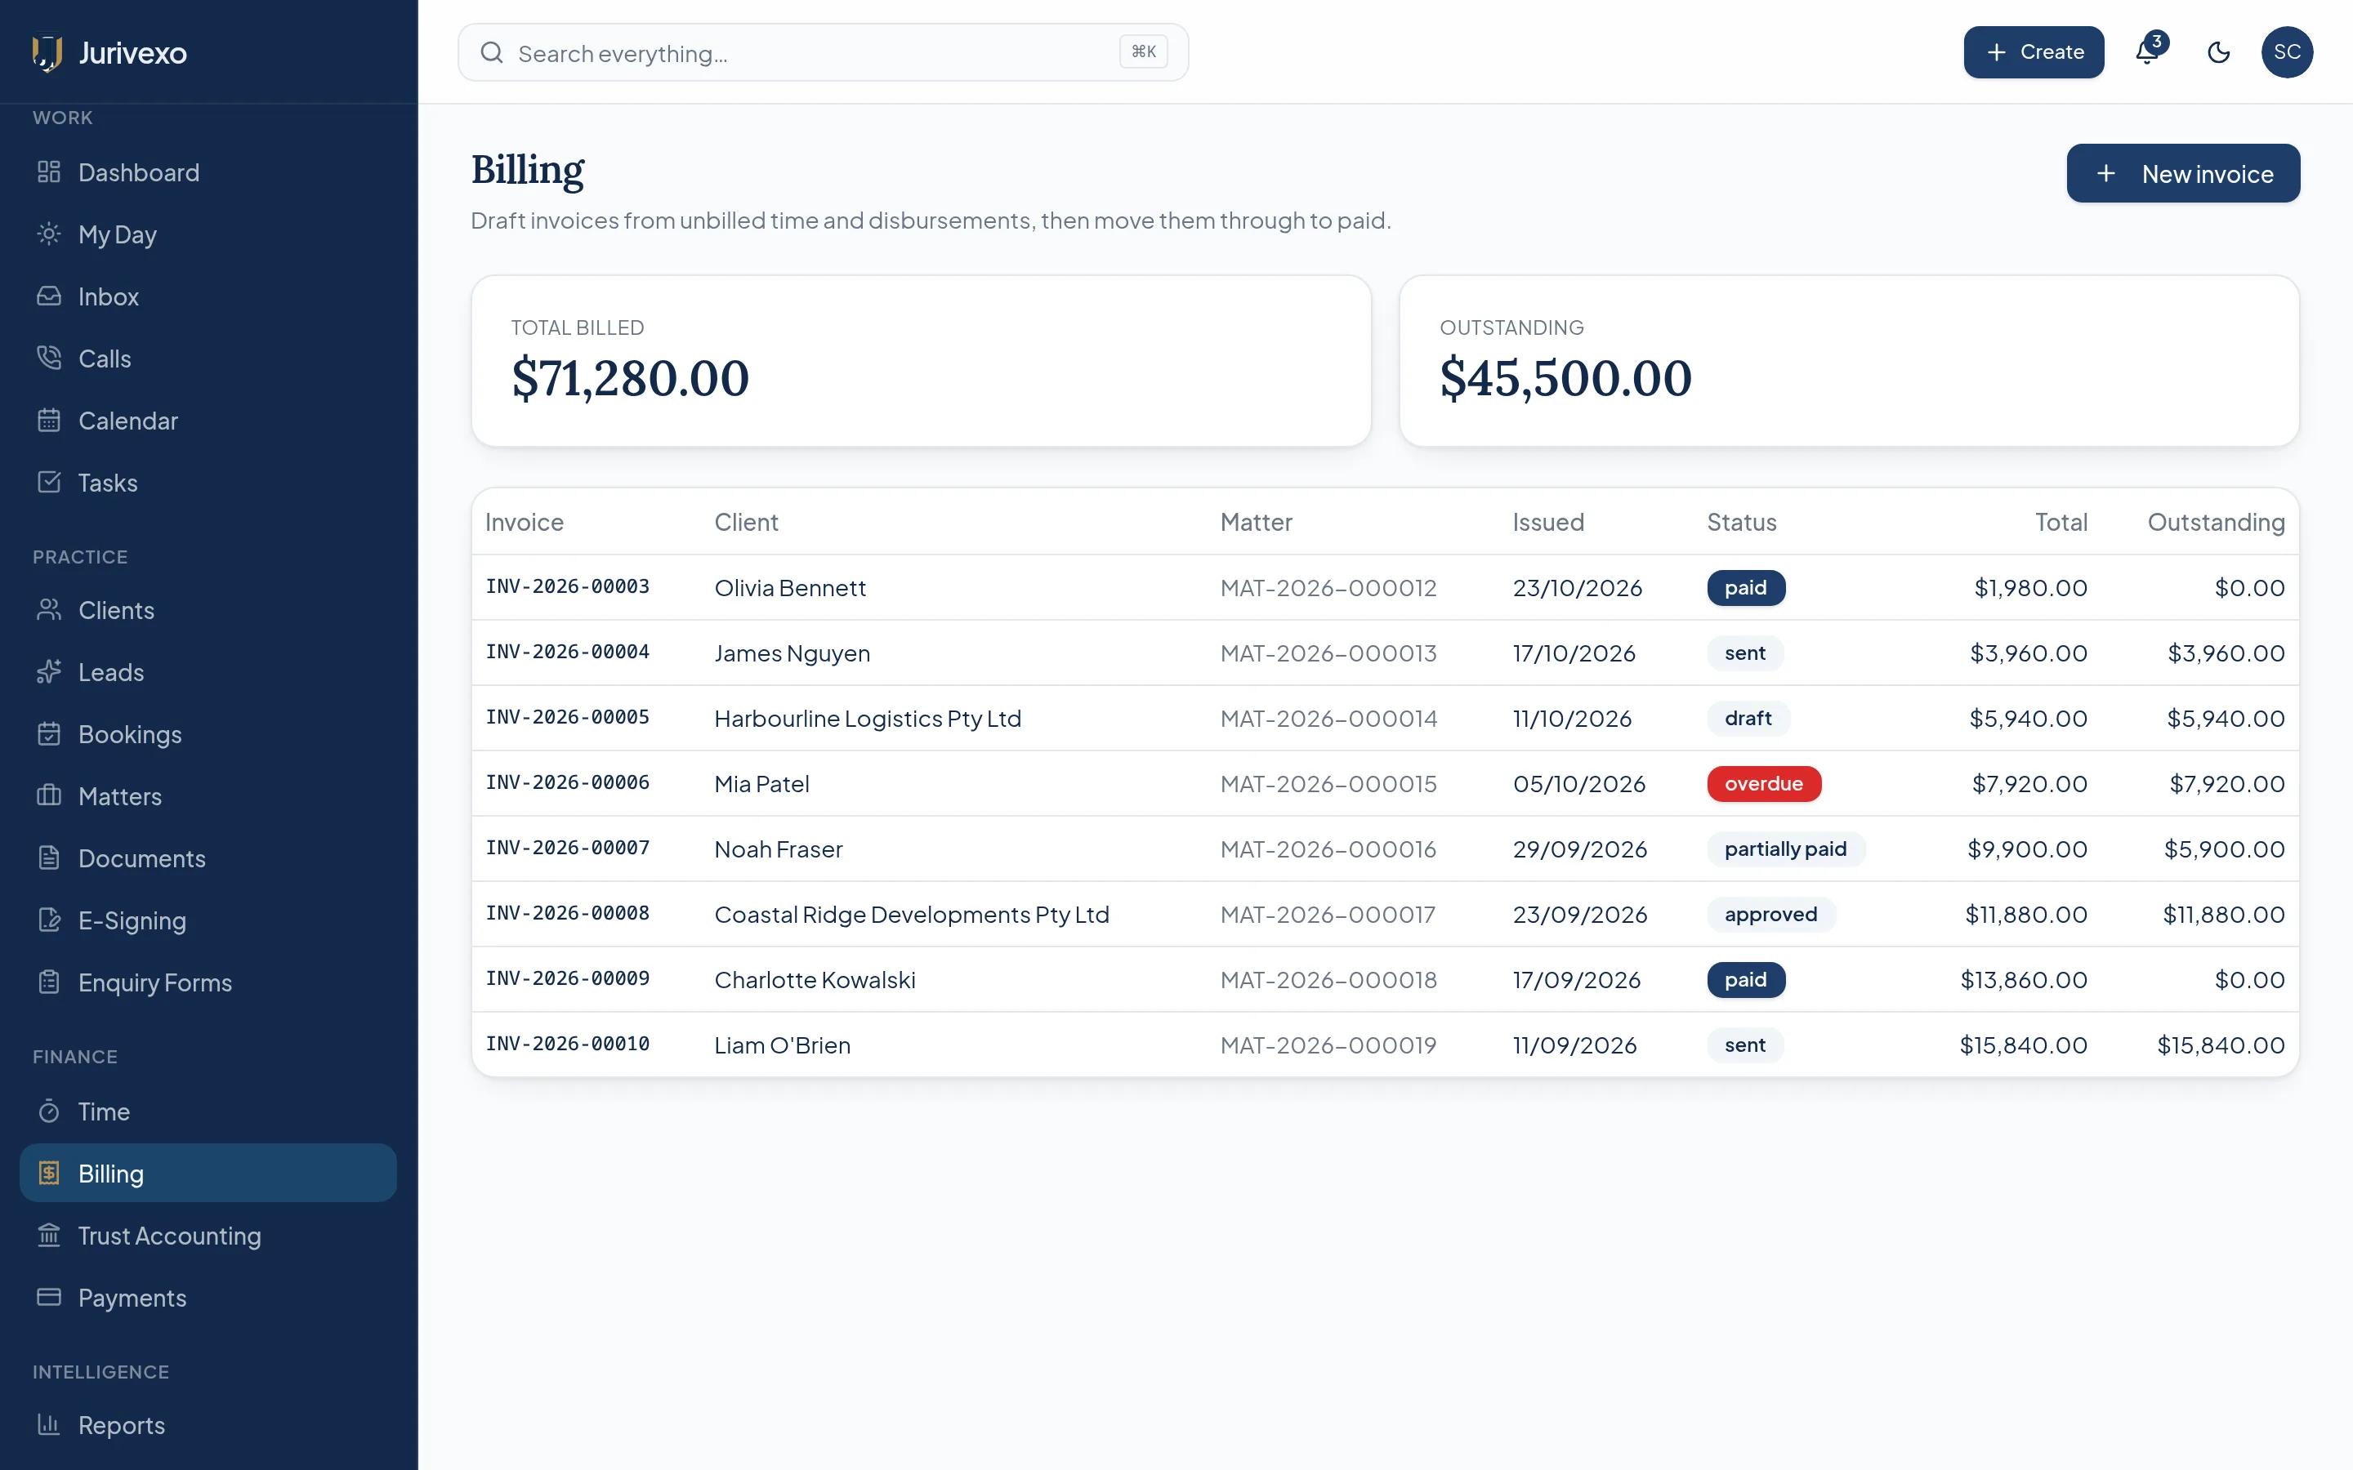Open the Reports chart icon

pyautogui.click(x=49, y=1425)
